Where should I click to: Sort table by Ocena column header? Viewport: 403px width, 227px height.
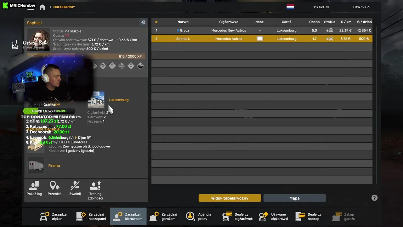click(315, 22)
